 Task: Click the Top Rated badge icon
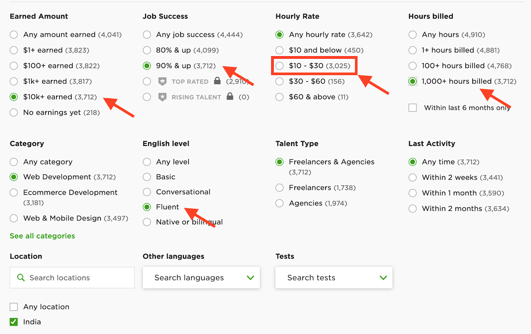pyautogui.click(x=162, y=81)
